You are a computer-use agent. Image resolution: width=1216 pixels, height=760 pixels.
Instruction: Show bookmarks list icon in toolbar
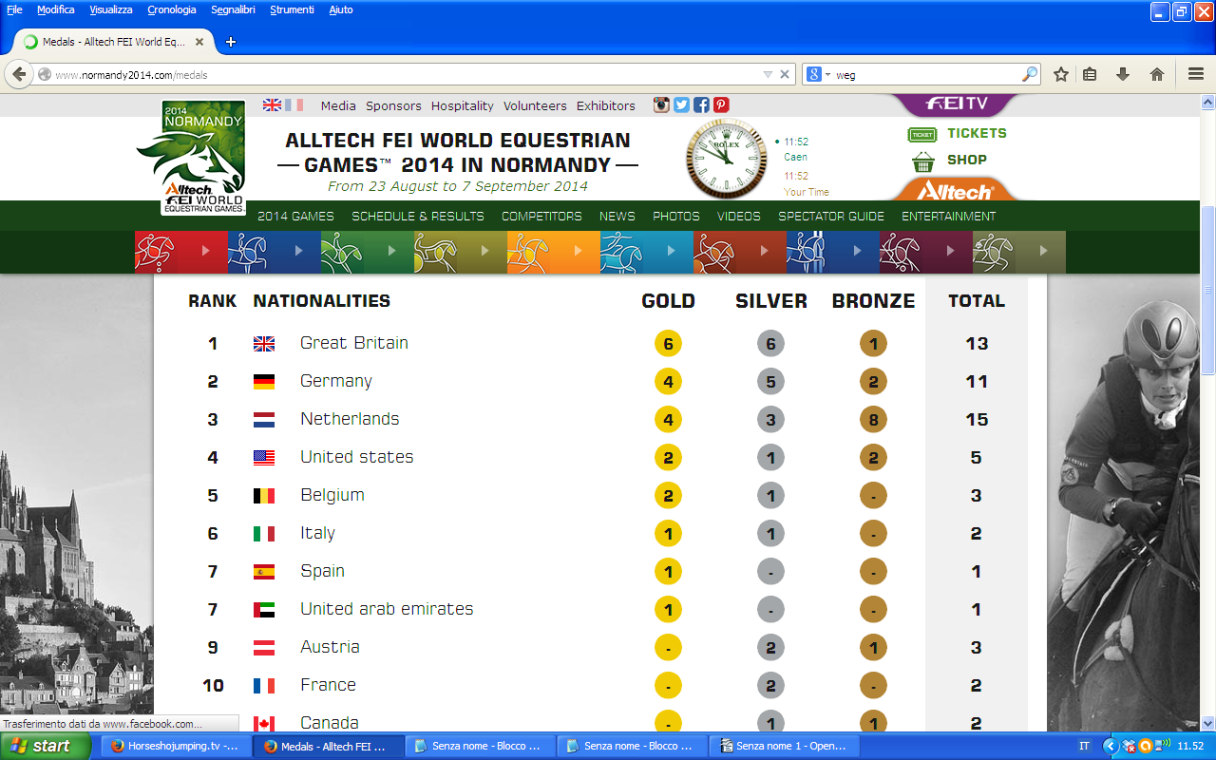[1090, 74]
